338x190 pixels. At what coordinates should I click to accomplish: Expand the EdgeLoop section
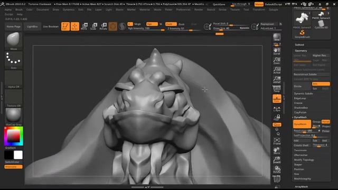pos(300,98)
